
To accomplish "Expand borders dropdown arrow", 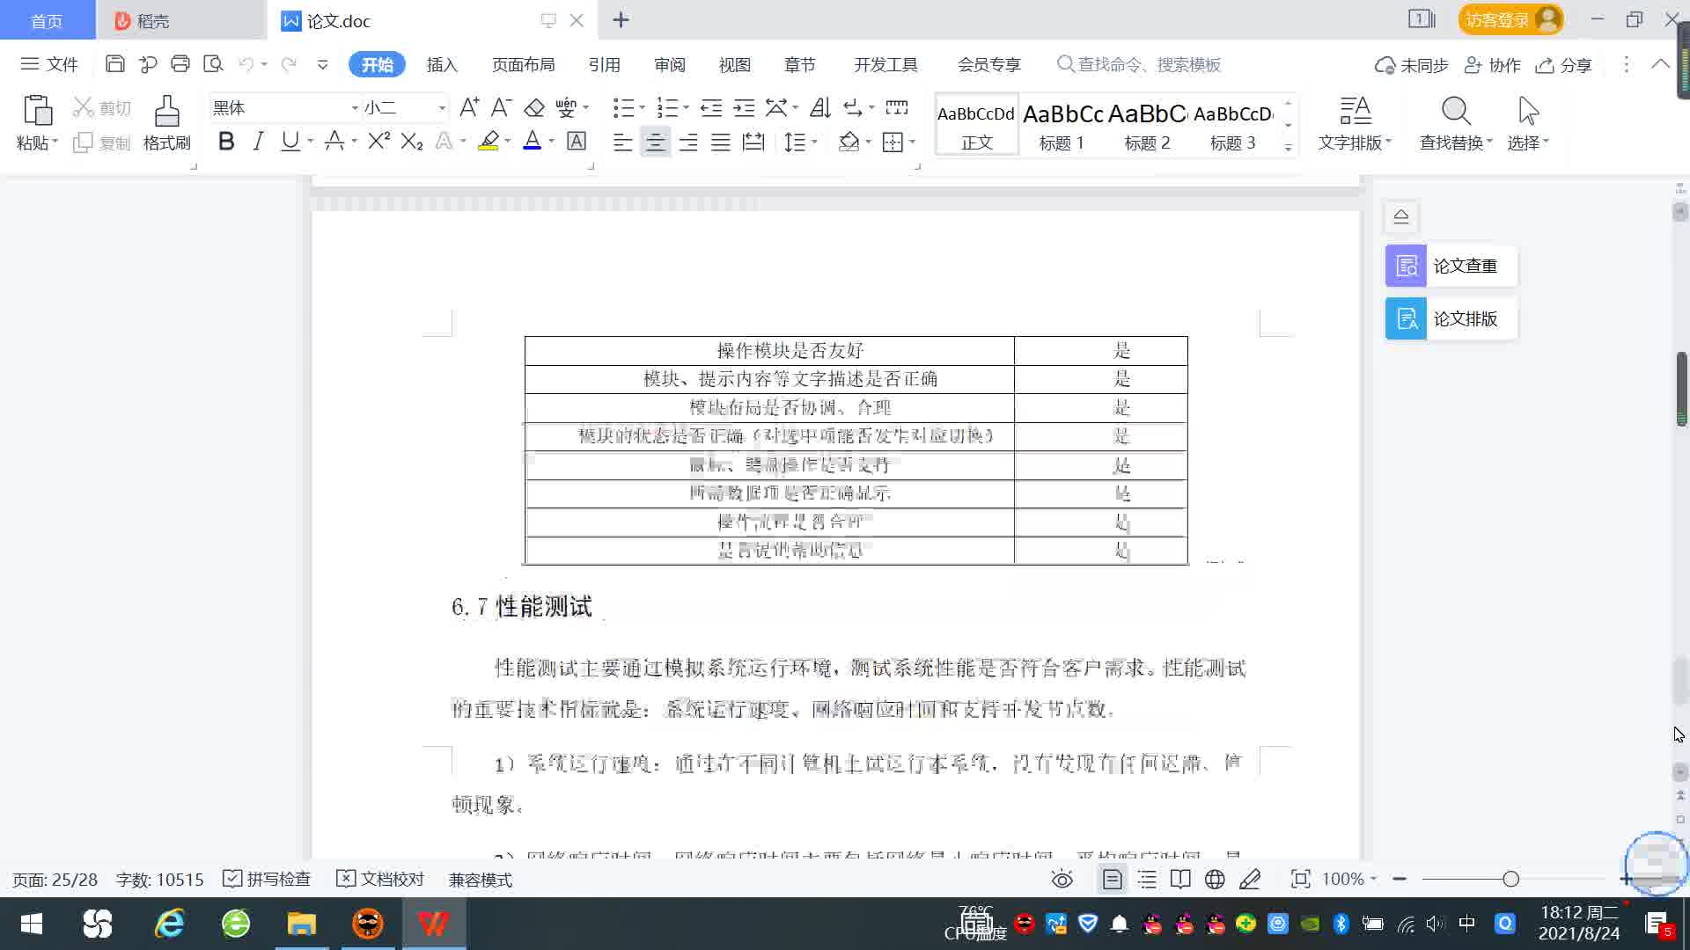I will point(912,142).
